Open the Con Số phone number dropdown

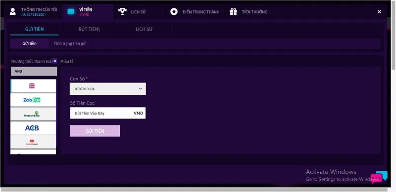click(x=108, y=89)
